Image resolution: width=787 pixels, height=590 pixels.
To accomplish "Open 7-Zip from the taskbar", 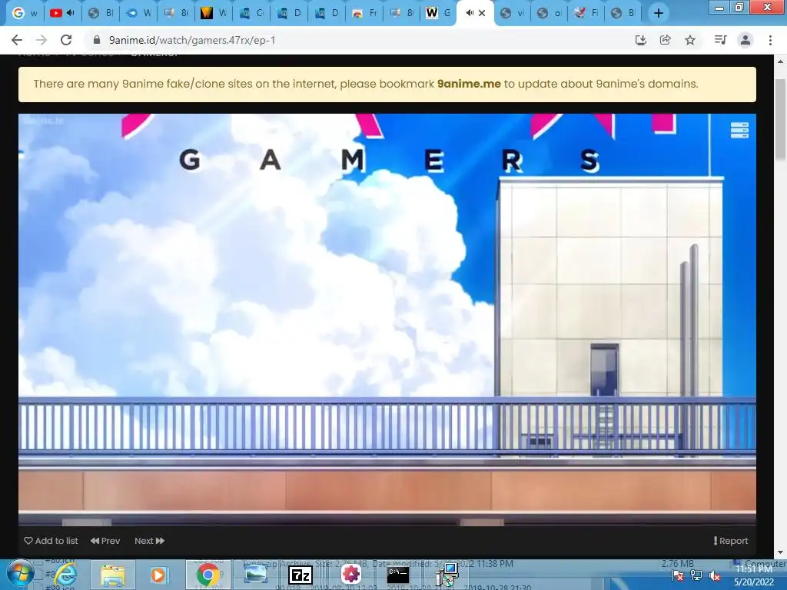I will (301, 575).
